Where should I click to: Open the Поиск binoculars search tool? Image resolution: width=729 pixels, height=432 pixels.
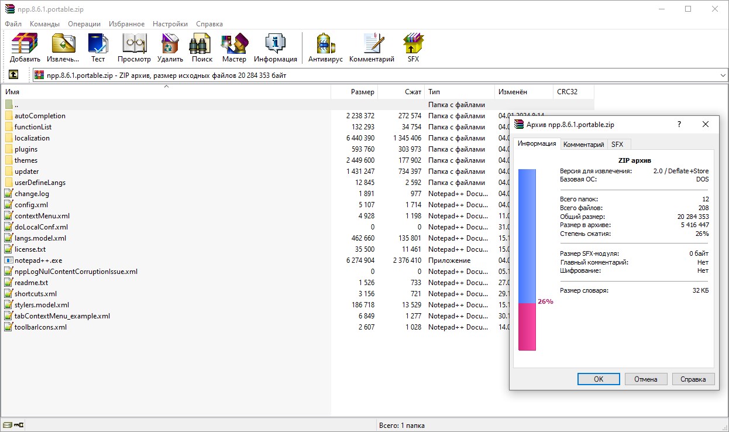pos(202,47)
